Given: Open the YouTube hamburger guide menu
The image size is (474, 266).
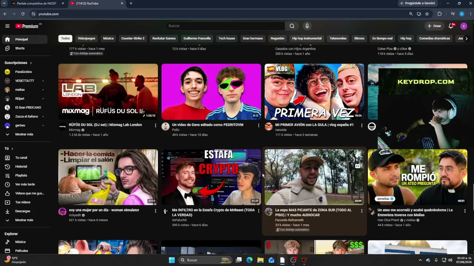Looking at the screenshot, I should (7, 26).
